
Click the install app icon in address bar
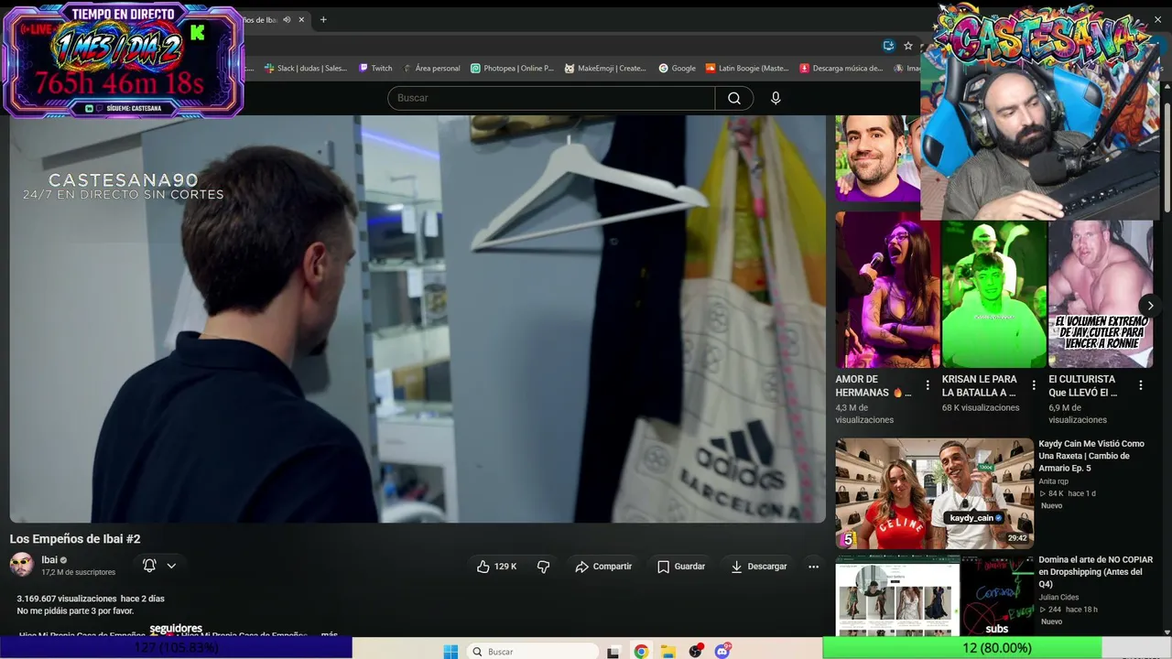click(888, 46)
